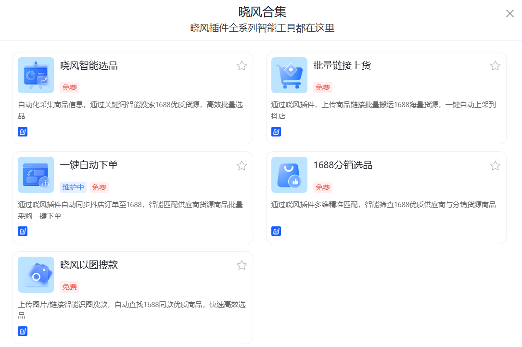
Task: Favorite 一键自动下单 with its star
Action: point(242,166)
